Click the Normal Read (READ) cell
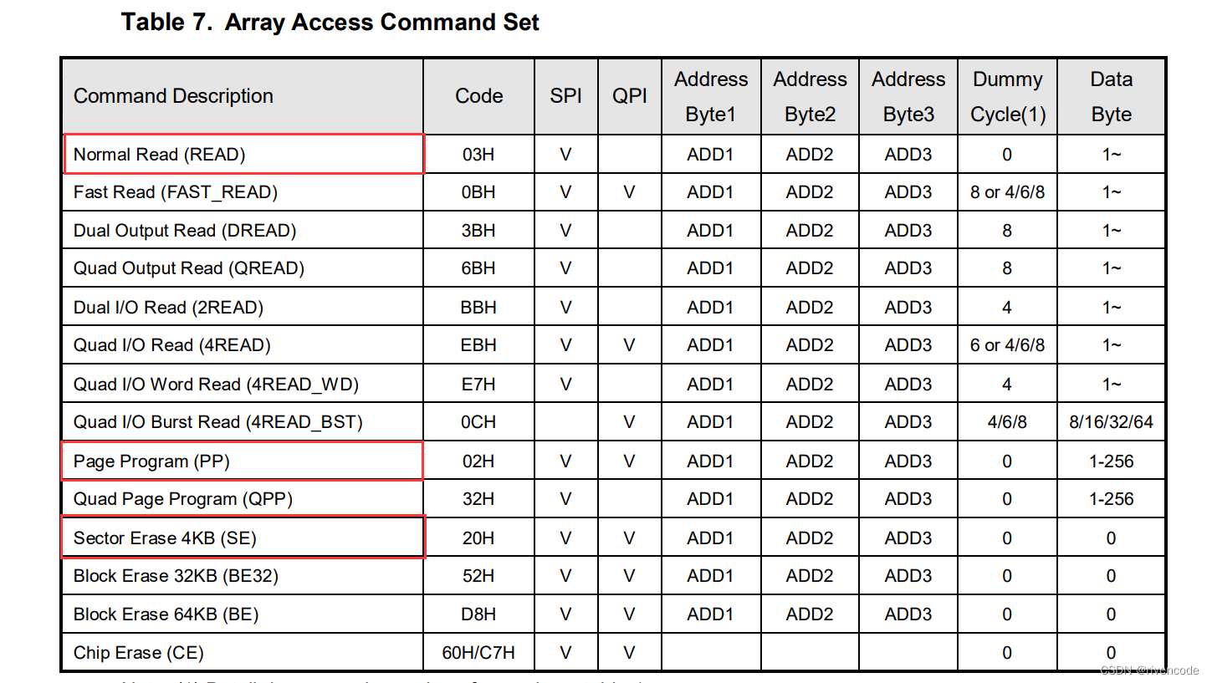The width and height of the screenshot is (1212, 683). click(x=160, y=155)
